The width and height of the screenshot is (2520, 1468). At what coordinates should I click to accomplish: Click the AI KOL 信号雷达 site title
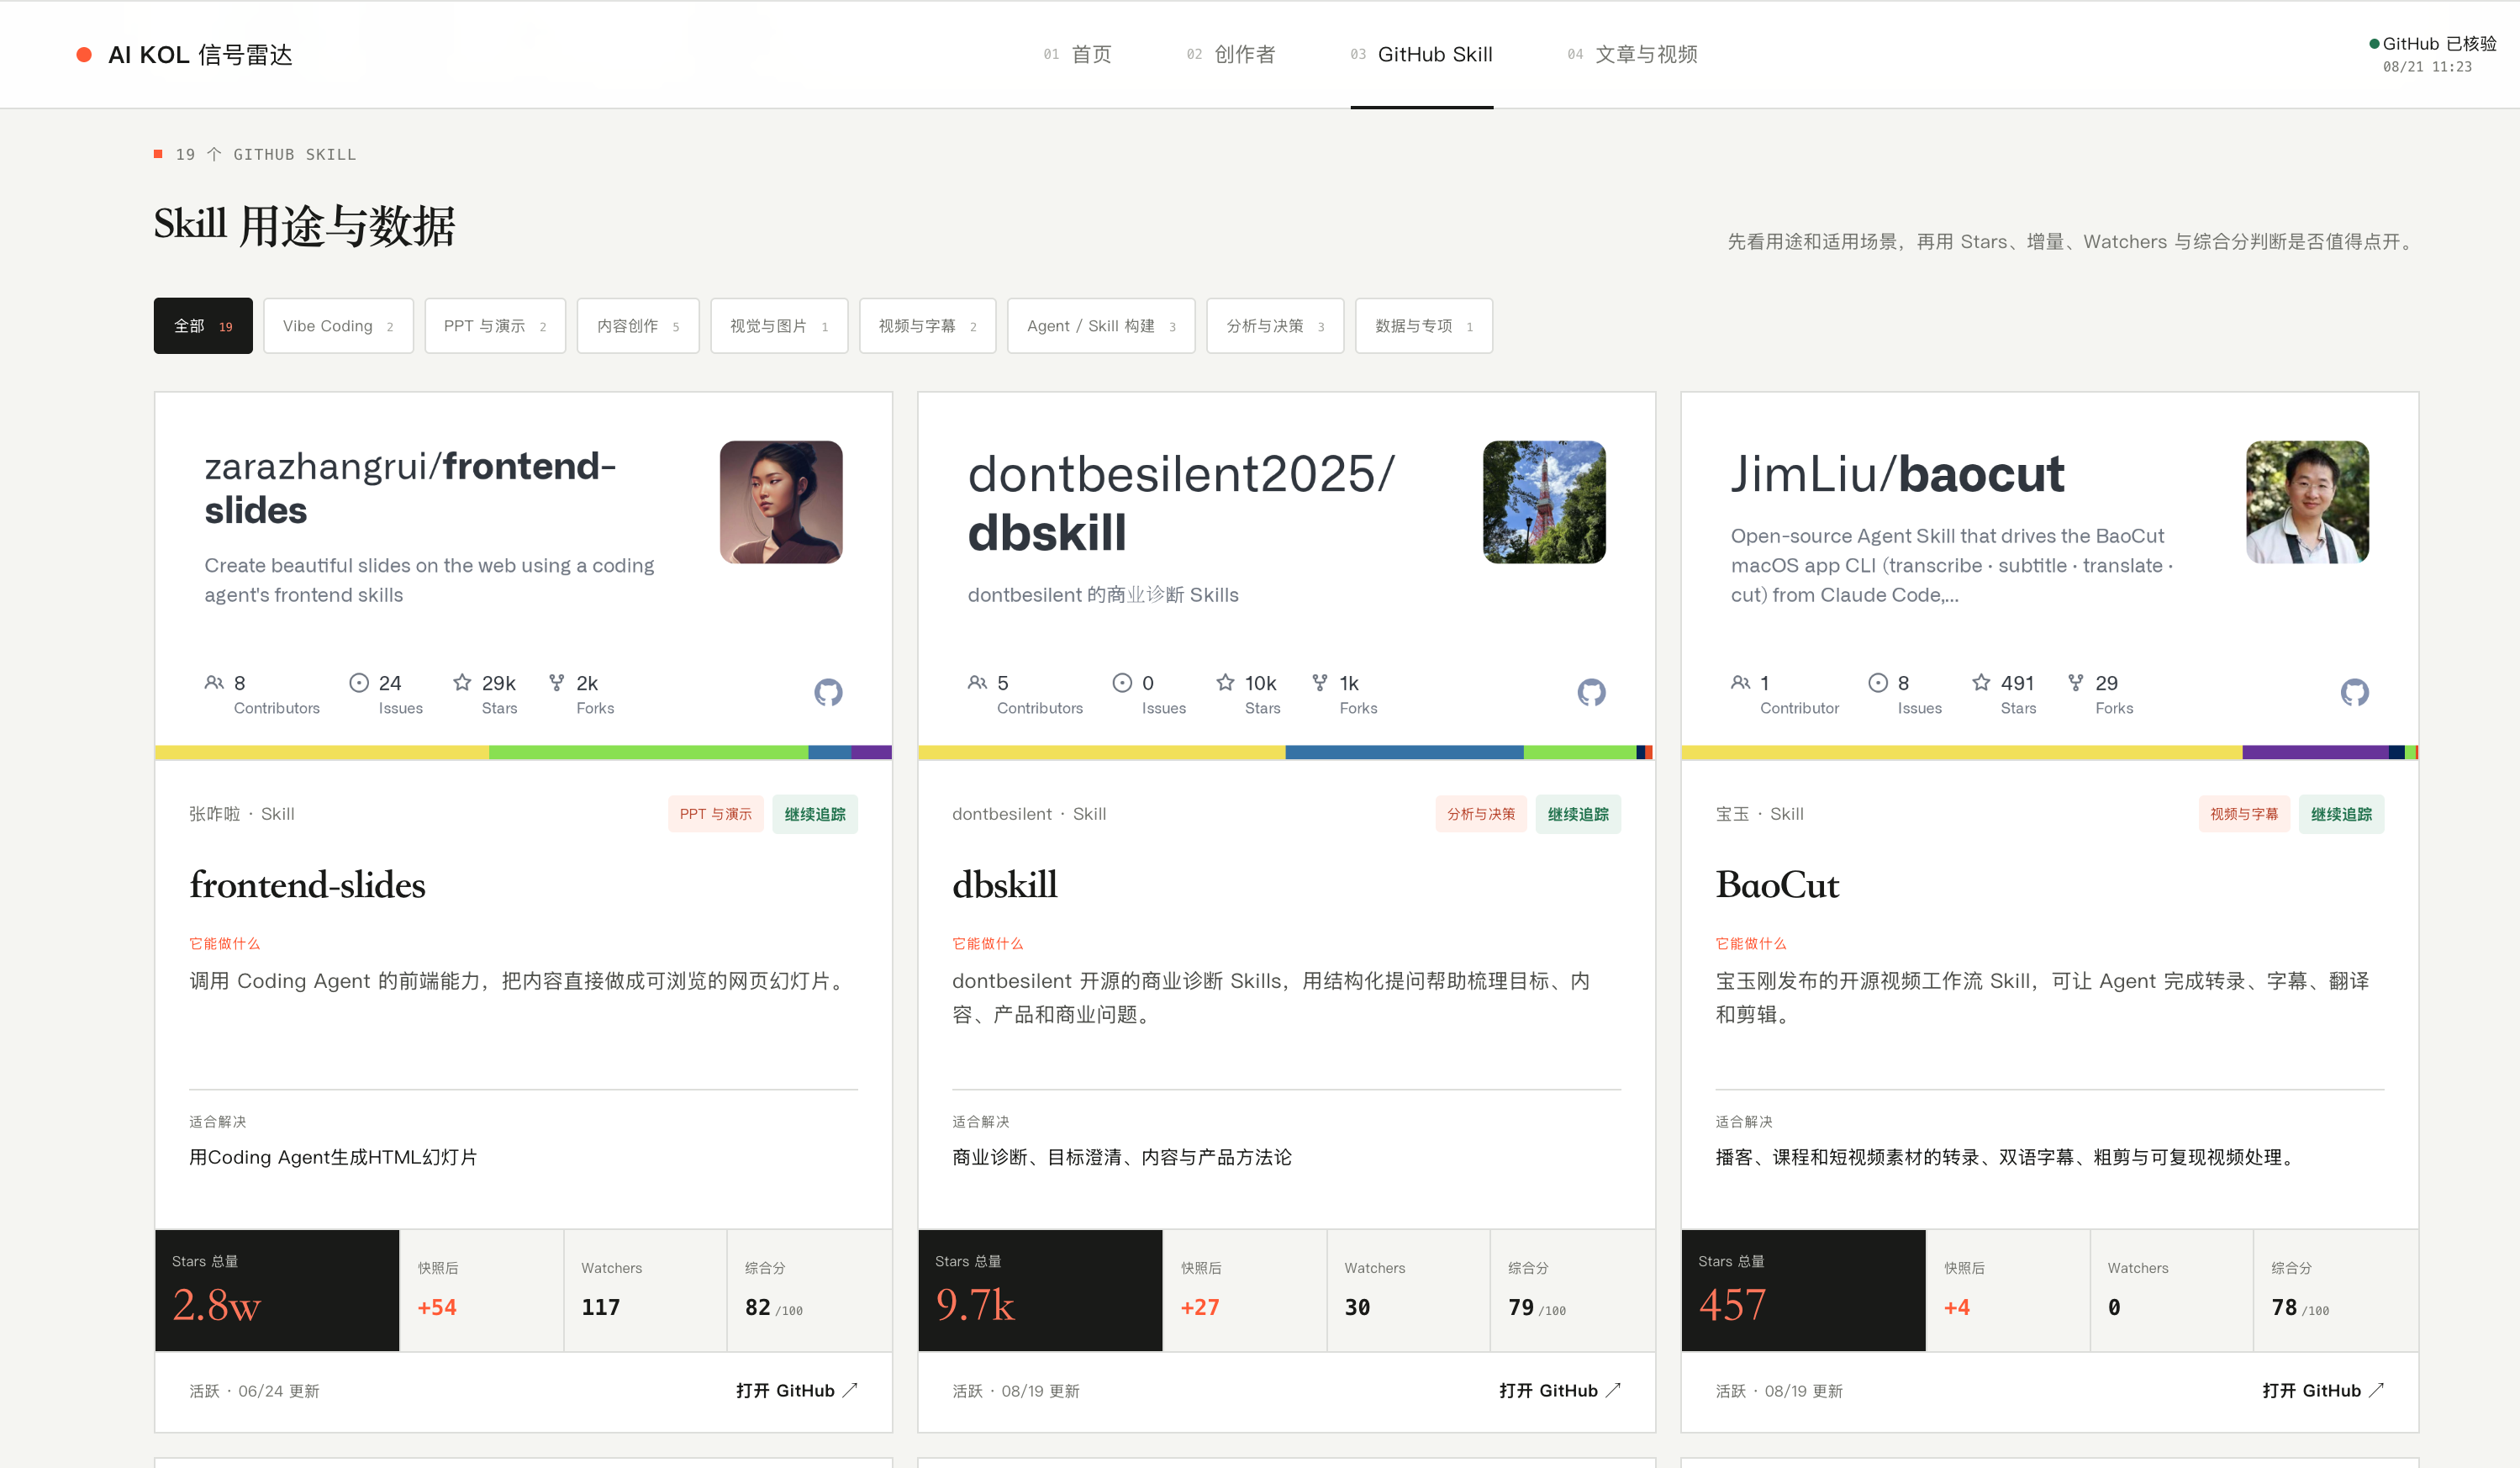200,54
